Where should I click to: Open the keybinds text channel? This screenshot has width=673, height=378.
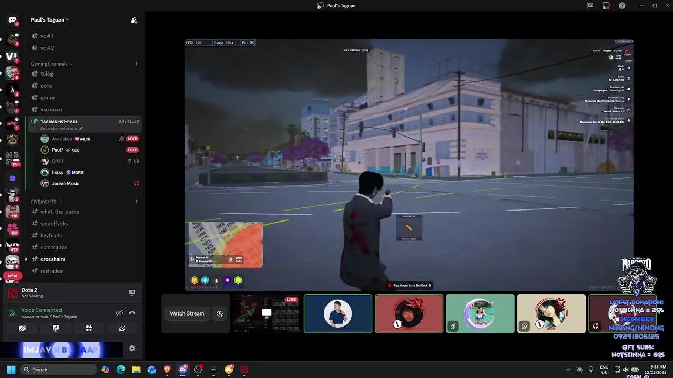84,235
